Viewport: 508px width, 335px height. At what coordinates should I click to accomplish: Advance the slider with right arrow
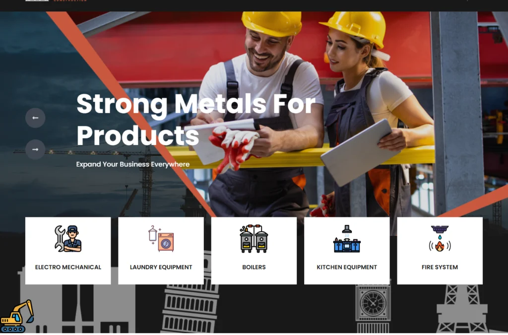tap(35, 149)
